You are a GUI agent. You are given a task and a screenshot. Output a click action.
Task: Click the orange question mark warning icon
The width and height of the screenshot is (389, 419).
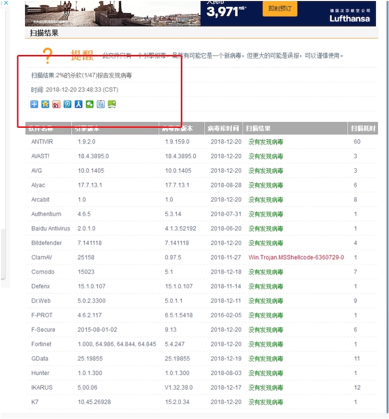48,56
